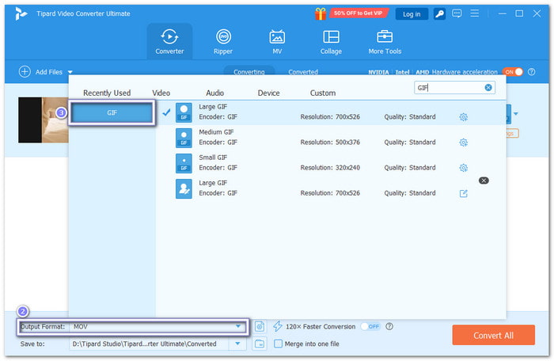This screenshot has width=554, height=361.
Task: Switch to the Converting tab
Action: click(249, 72)
